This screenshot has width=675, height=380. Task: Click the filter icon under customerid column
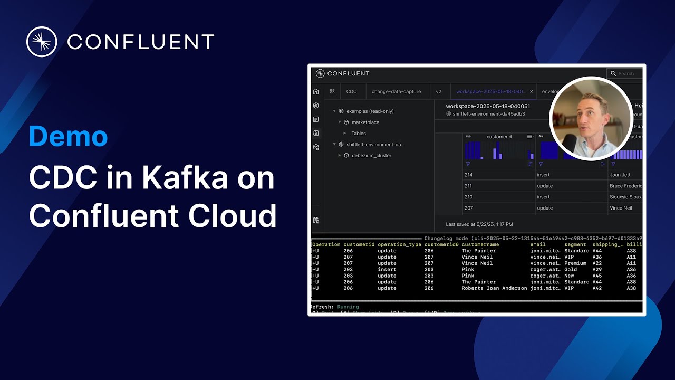[x=468, y=164]
